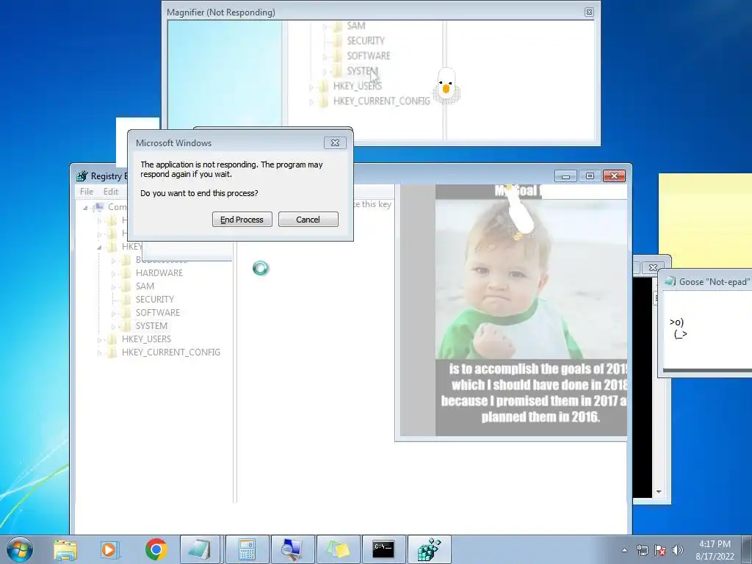
Task: Switch to Sticky Notes taskbar item
Action: (x=338, y=549)
